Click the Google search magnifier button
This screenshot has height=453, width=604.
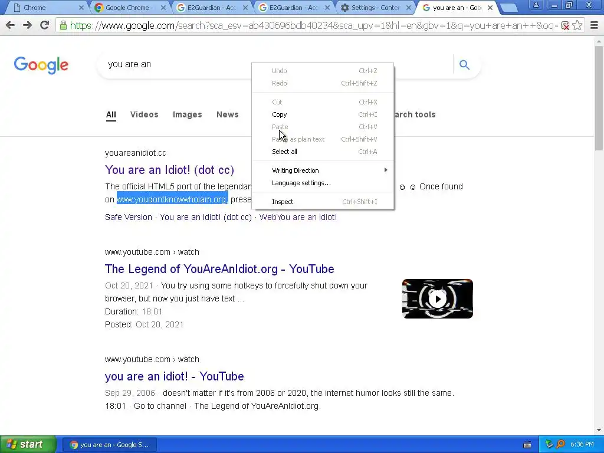(x=464, y=65)
